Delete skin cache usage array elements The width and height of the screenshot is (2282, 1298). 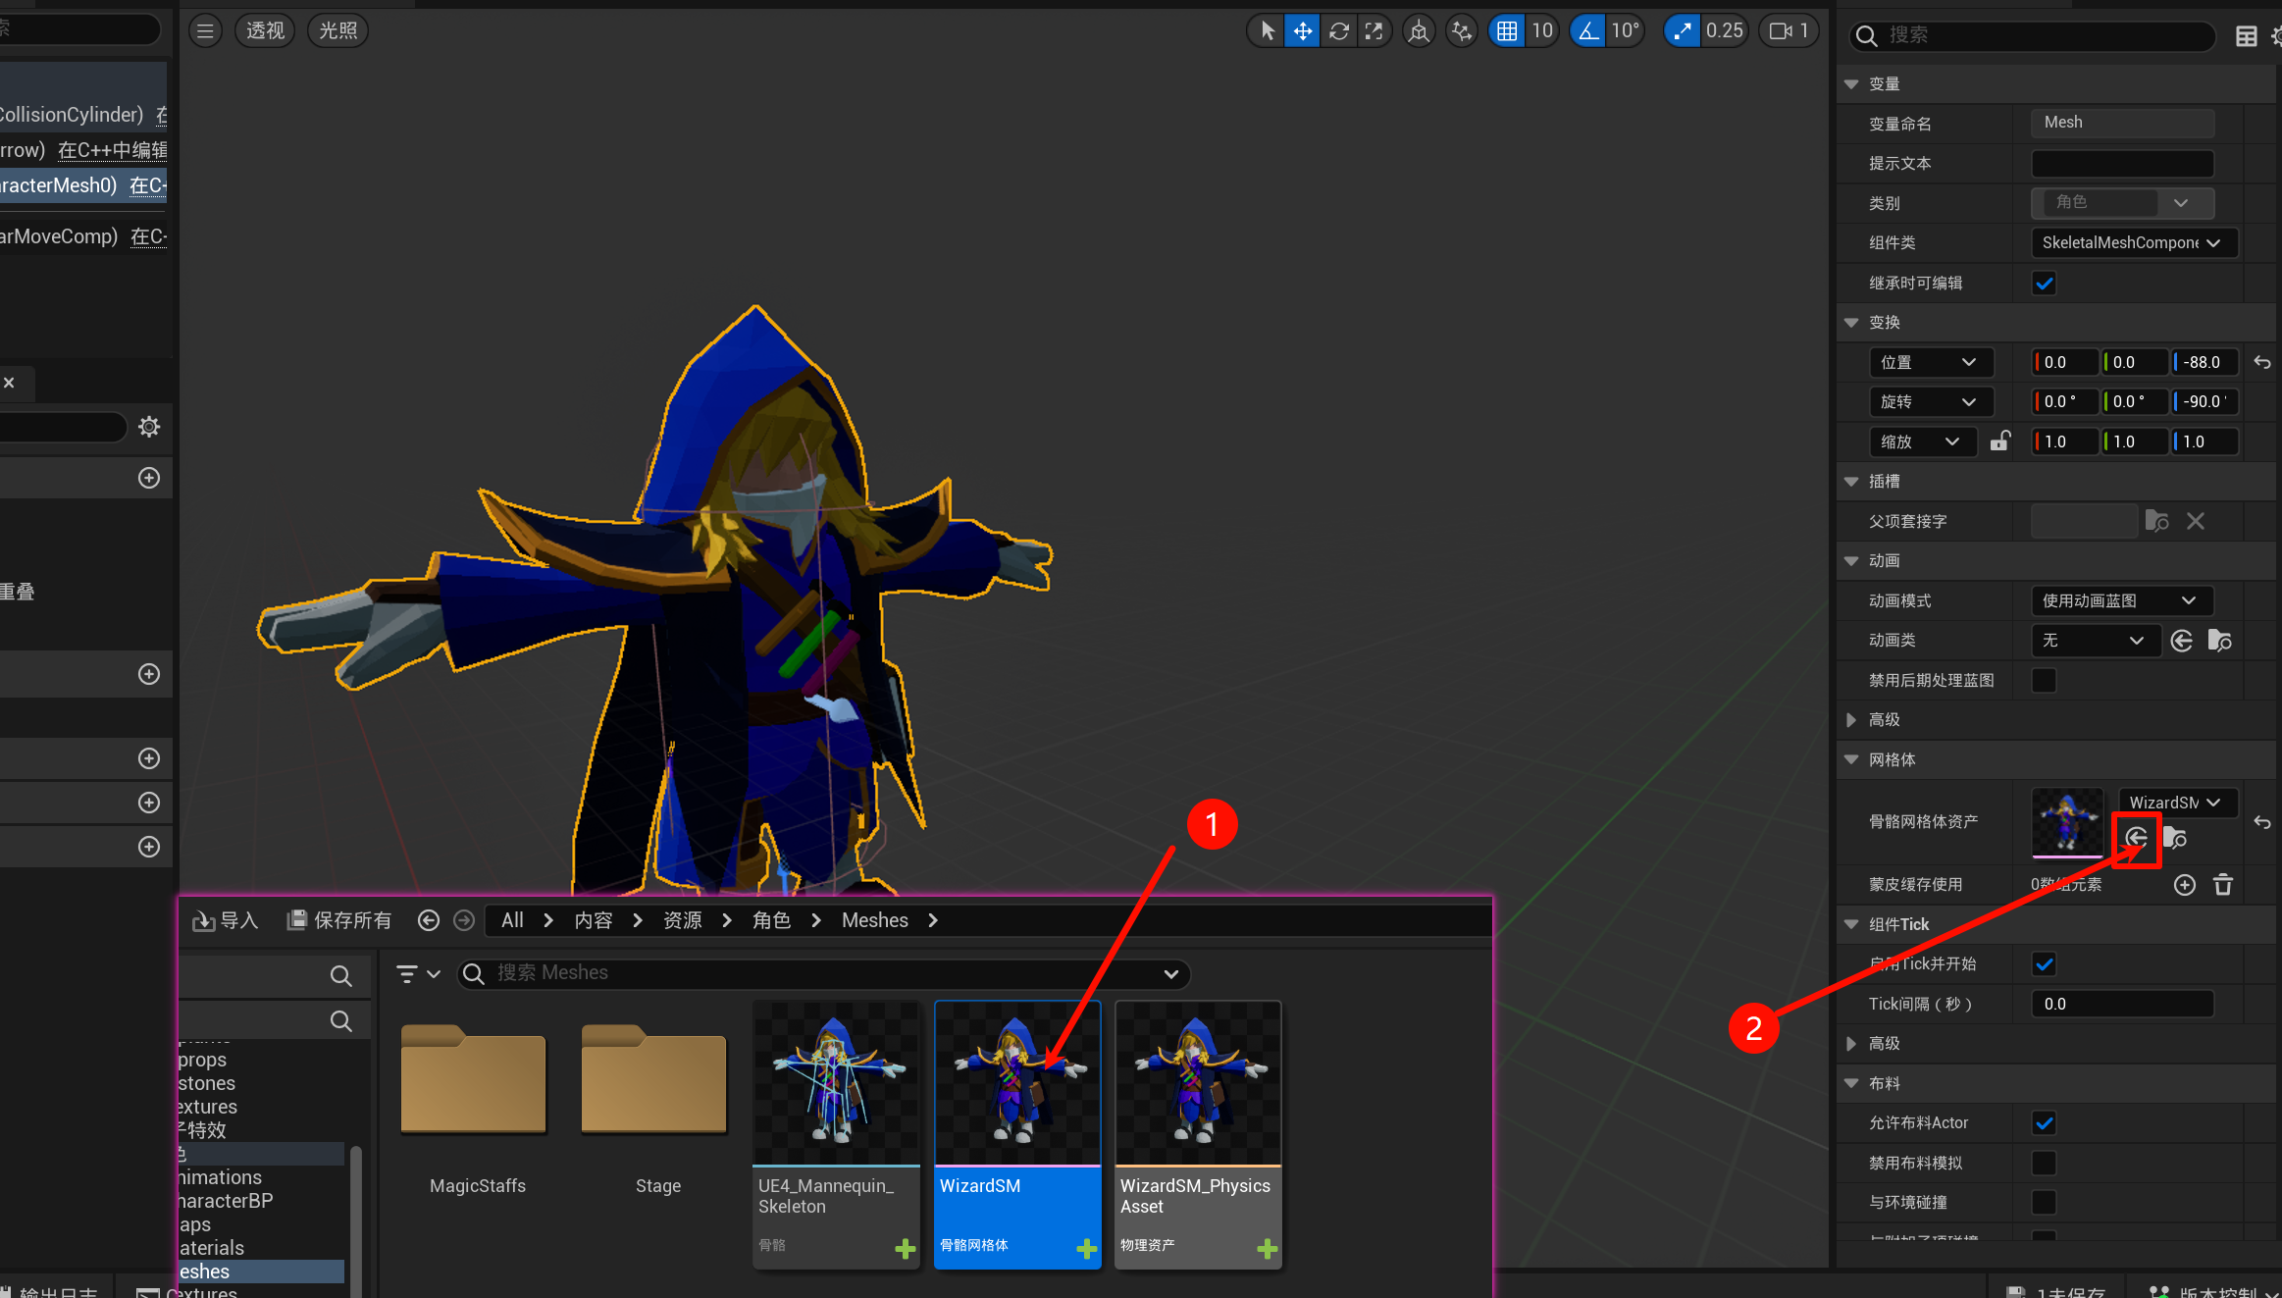tap(2223, 885)
